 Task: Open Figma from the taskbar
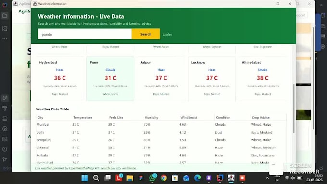coord(141,178)
